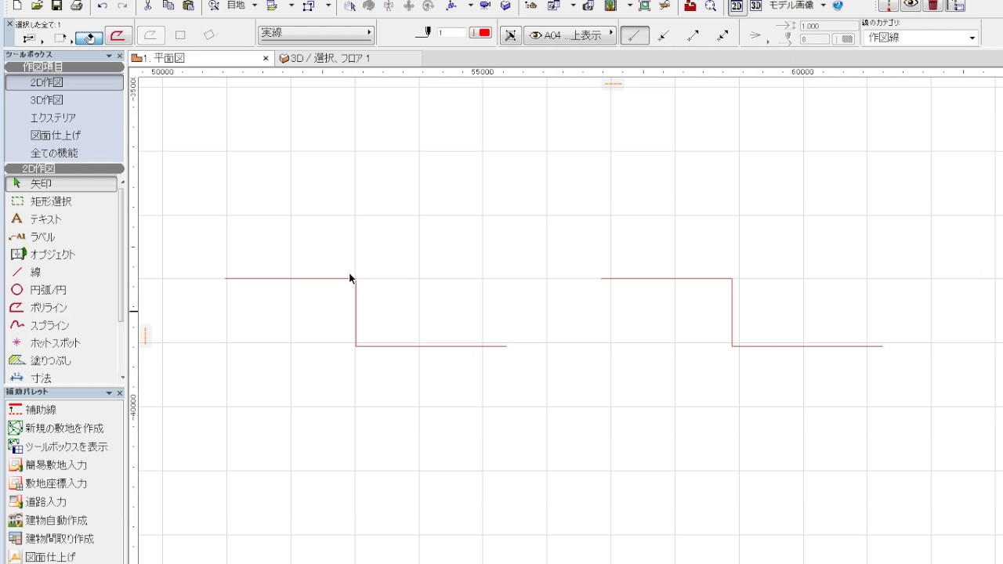Image resolution: width=1003 pixels, height=564 pixels.
Task: Select the ホットスポット hotspot tool
Action: pos(61,343)
